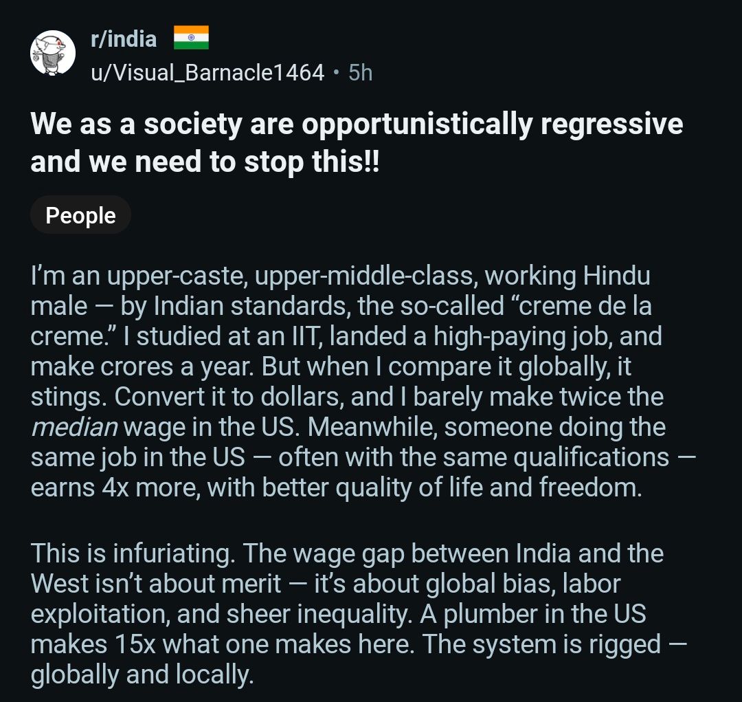Click the italicized word "median"
Image resolution: width=742 pixels, height=702 pixels.
(74, 427)
